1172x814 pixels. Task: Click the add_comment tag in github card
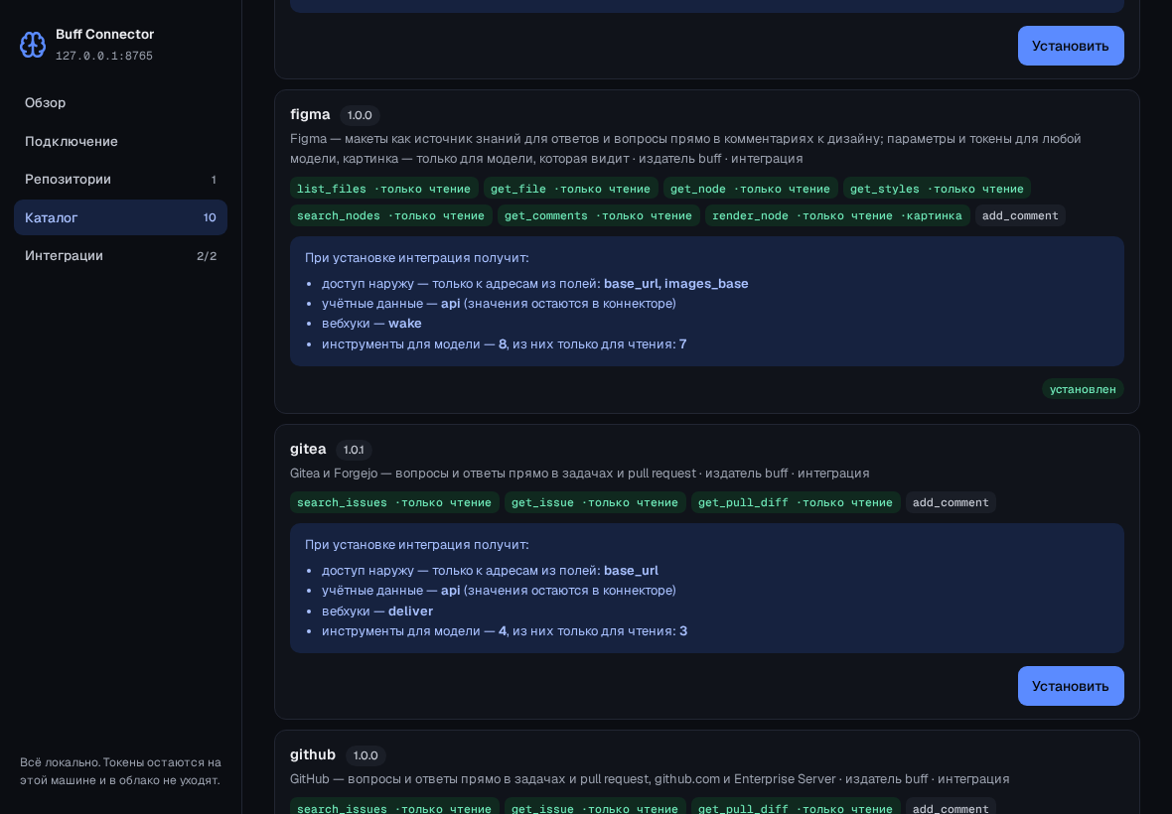(951, 807)
